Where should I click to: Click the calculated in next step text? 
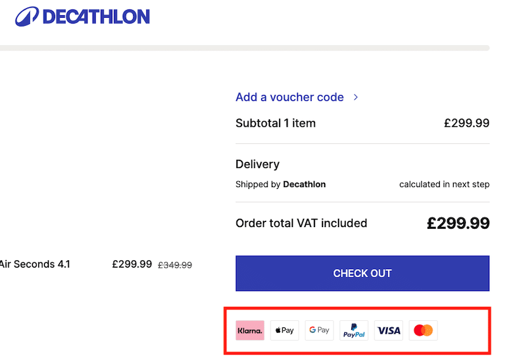pos(444,185)
